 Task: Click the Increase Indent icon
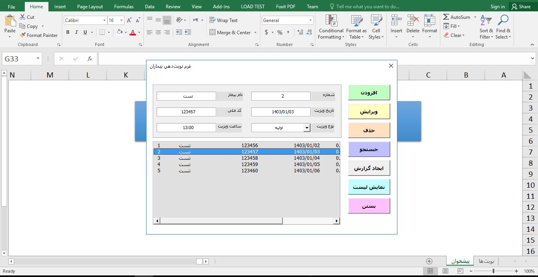click(188, 32)
